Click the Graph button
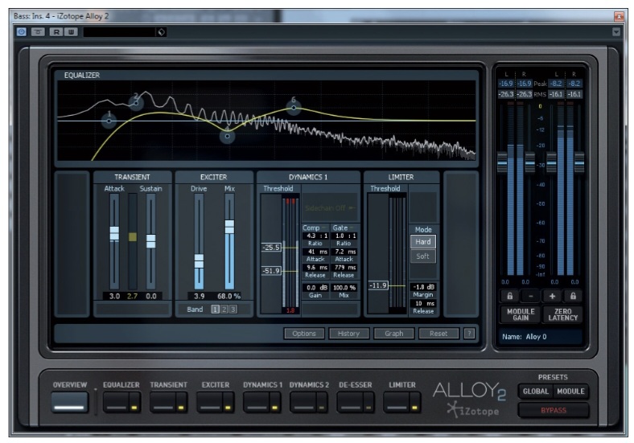Screen dimensions: 634x443 (393, 334)
